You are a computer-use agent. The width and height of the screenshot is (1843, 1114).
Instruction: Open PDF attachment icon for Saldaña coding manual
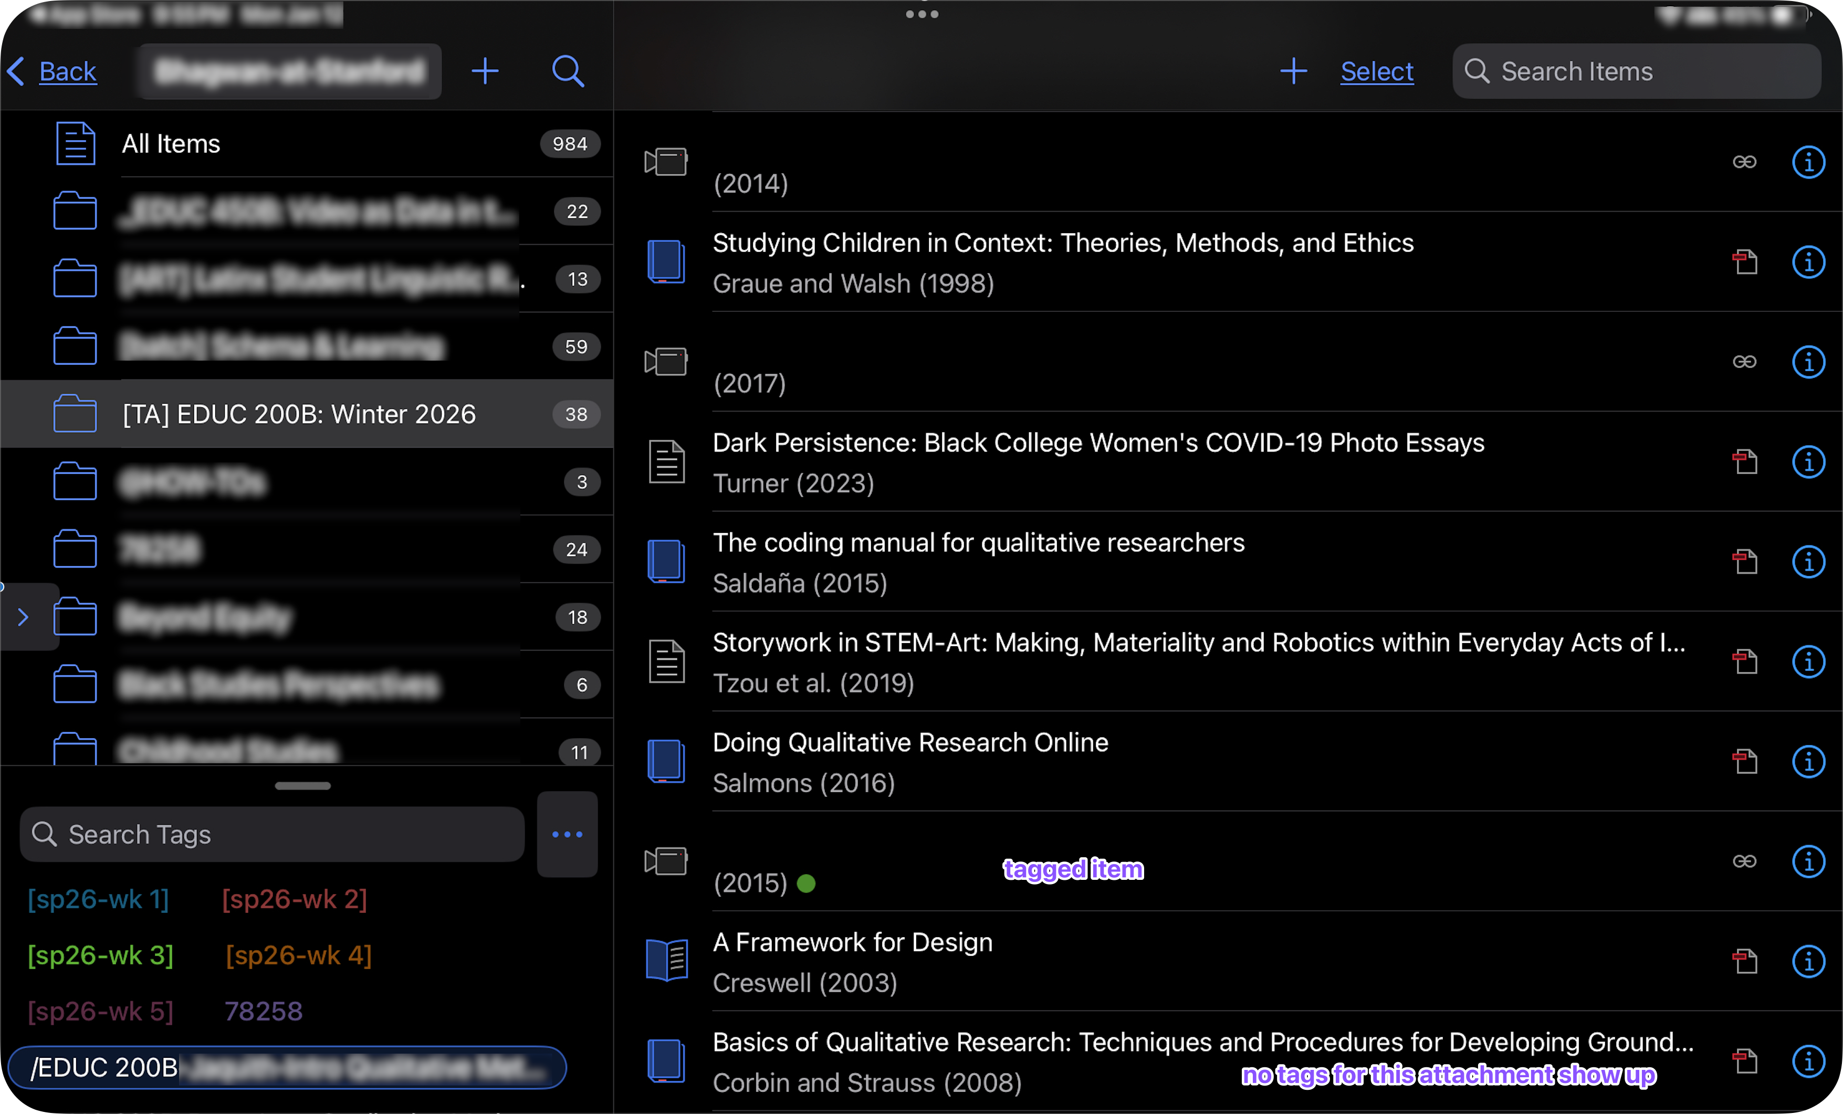[1744, 562]
